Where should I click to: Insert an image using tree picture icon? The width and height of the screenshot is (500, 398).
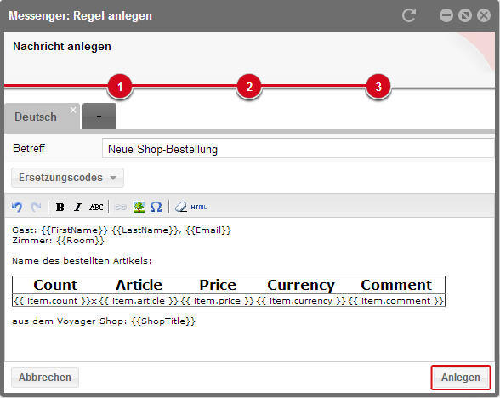[139, 207]
